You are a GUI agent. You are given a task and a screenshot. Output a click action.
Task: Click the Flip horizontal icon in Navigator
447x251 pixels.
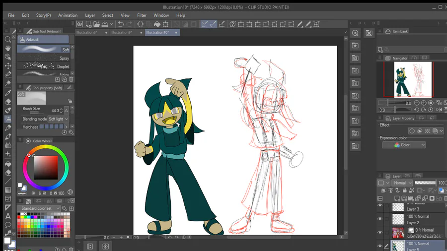point(439,110)
